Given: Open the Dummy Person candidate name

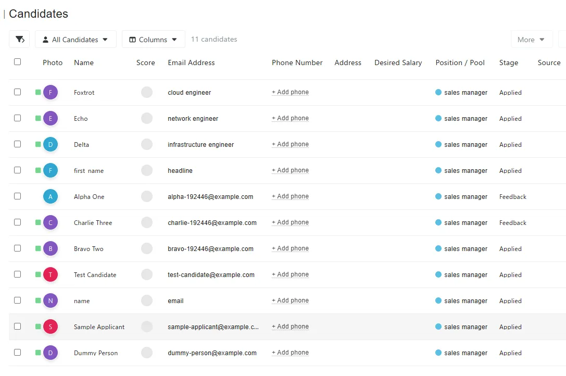Looking at the screenshot, I should coord(96,353).
